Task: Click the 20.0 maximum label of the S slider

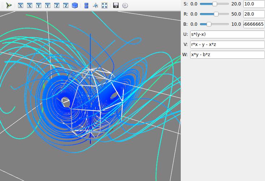Action: coord(236,4)
